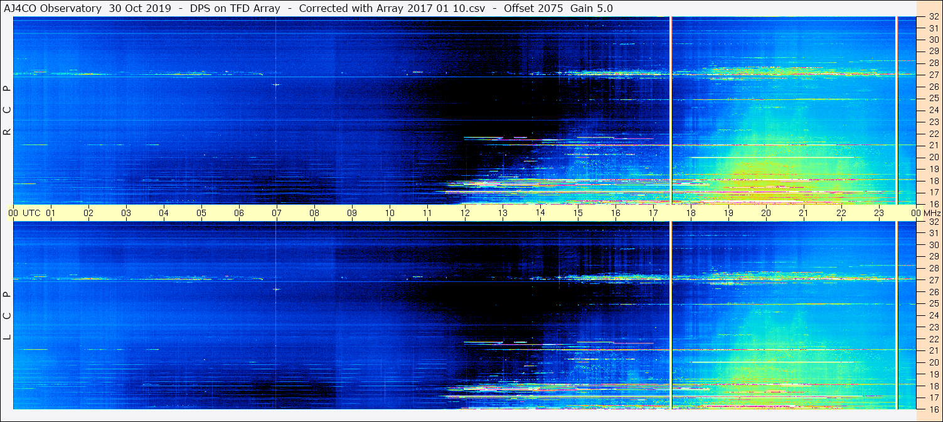Select hour 20 on the time axis
Image resolution: width=943 pixels, height=422 pixels.
tap(766, 213)
